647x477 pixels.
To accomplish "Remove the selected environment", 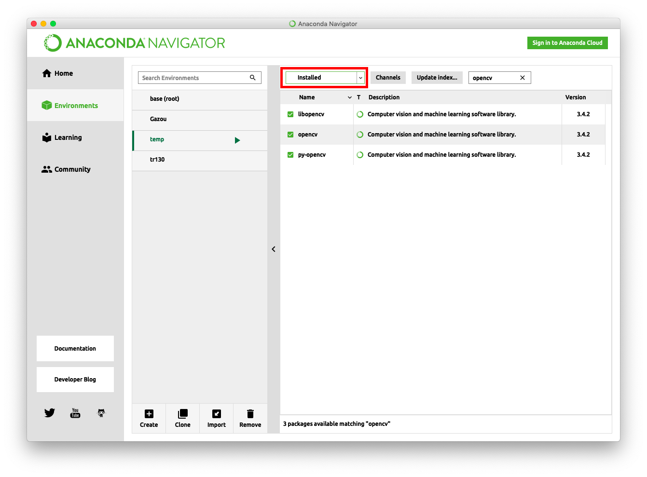I will pos(250,418).
